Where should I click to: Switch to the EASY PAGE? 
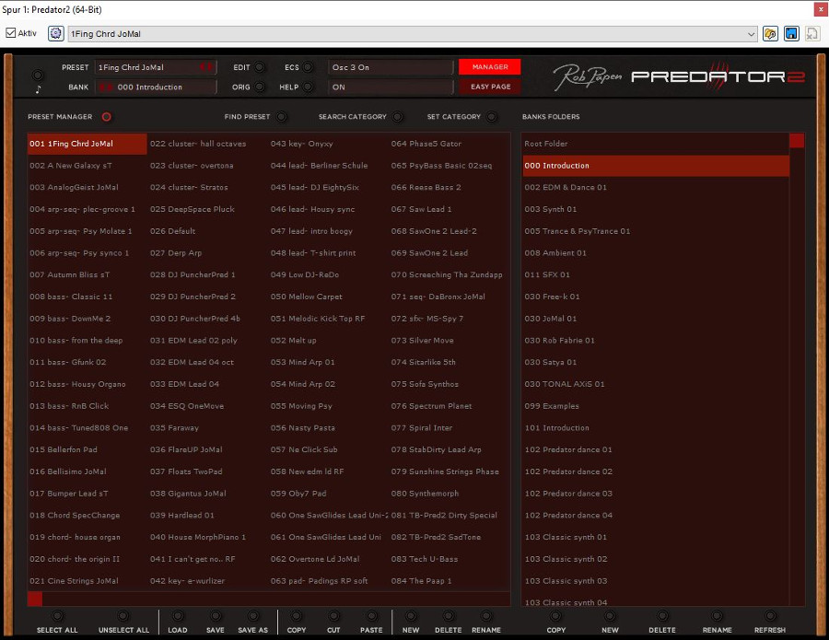point(490,87)
